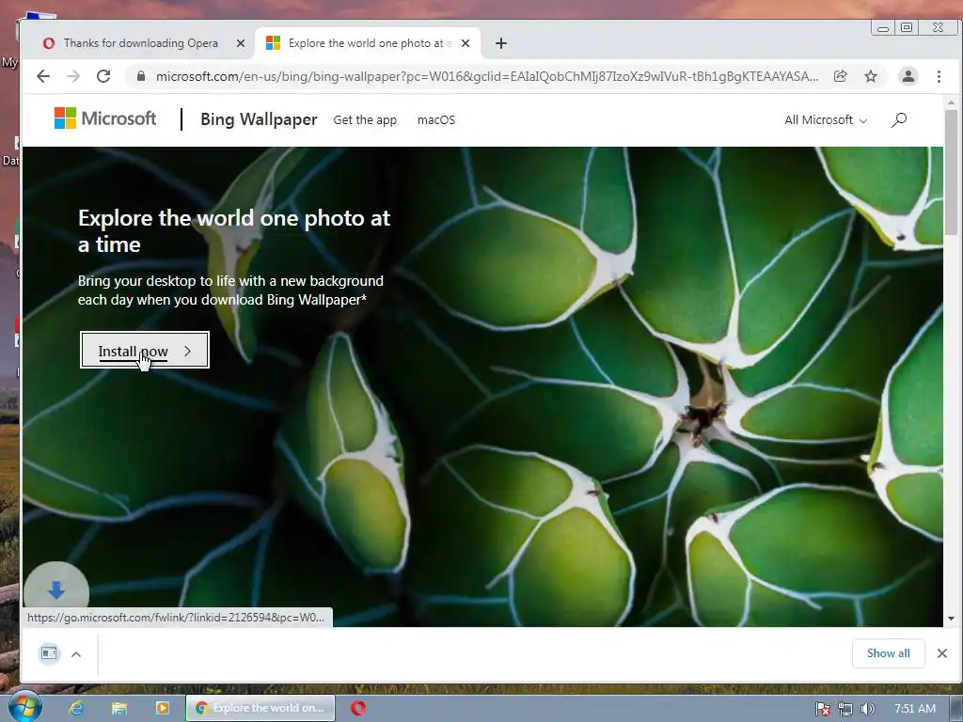Viewport: 963px width, 722px height.
Task: Click the Install now button
Action: click(x=144, y=350)
